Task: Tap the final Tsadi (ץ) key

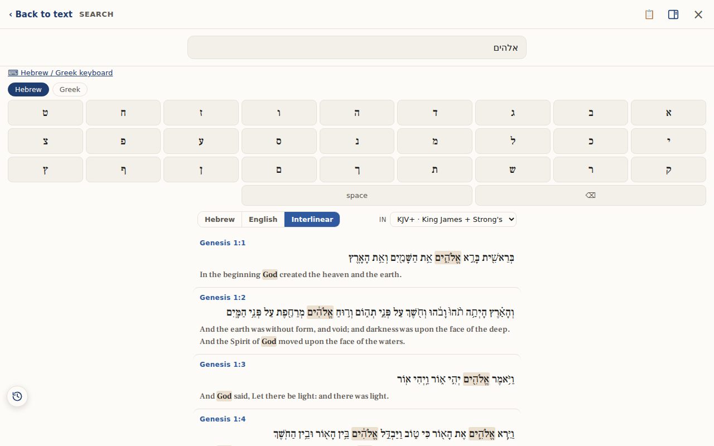Action: click(x=45, y=169)
